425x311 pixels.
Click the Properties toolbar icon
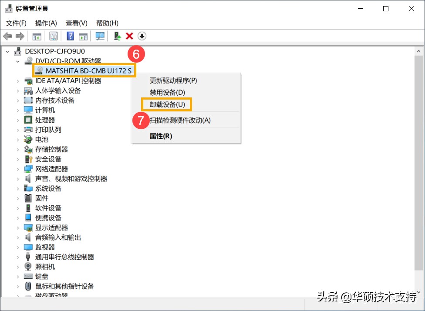click(x=53, y=36)
